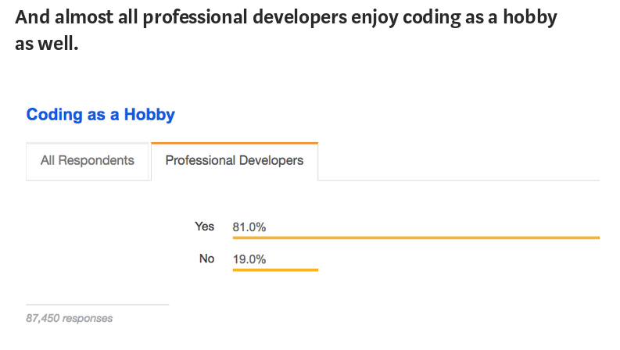Open the Coding as a Hobby link
620x350 pixels.
[100, 115]
